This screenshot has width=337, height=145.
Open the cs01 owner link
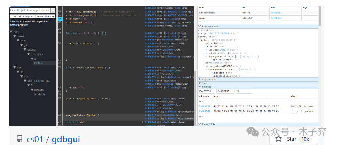[35, 139]
